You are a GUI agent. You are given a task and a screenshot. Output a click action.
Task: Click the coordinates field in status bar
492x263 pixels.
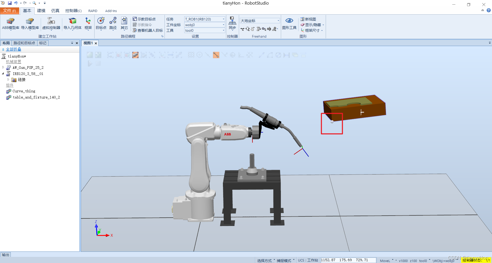(x=348, y=260)
